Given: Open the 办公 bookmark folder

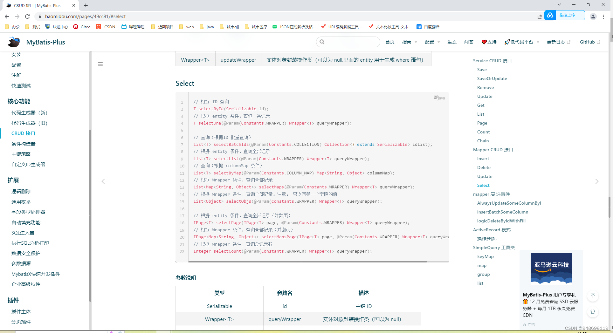Looking at the screenshot, I should coord(12,27).
